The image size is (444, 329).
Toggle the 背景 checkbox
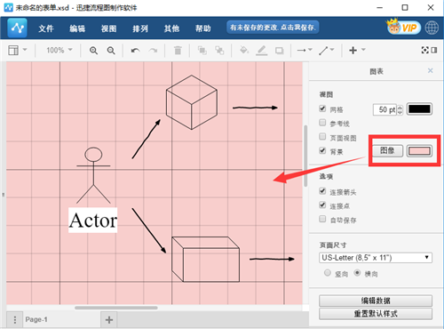(322, 150)
